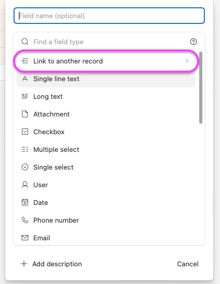The image size is (220, 284).
Task: Click the Email envelope icon
Action: [x=25, y=238]
